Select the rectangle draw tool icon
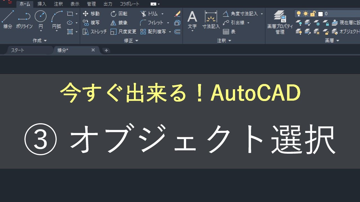360x202 pixels. [x=70, y=14]
